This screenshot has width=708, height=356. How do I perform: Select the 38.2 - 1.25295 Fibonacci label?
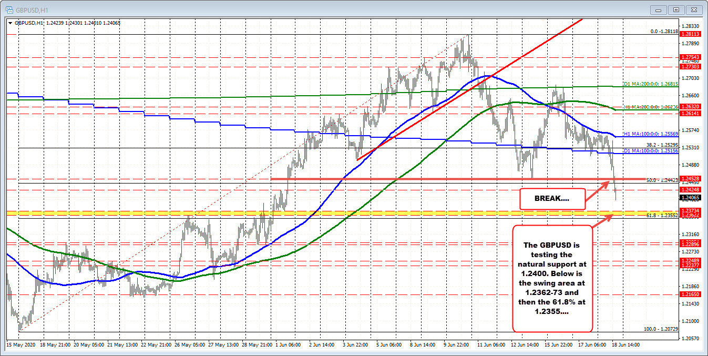[662, 145]
